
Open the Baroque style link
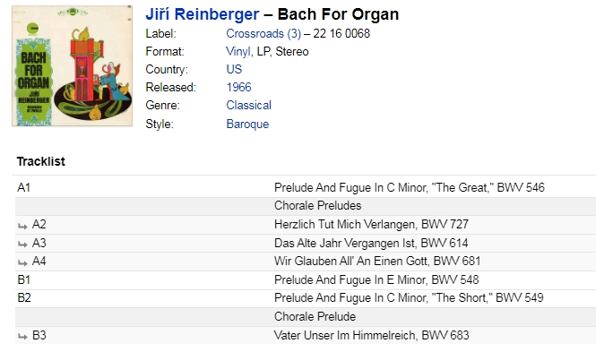(247, 124)
